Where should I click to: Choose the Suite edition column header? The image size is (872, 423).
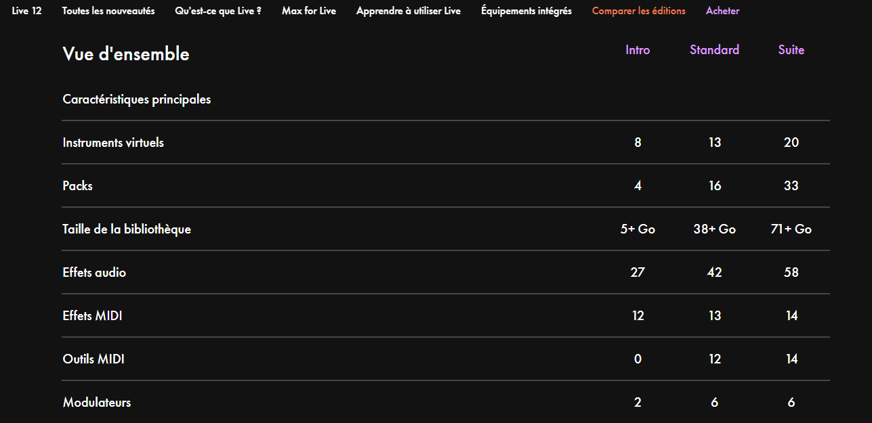pos(791,50)
